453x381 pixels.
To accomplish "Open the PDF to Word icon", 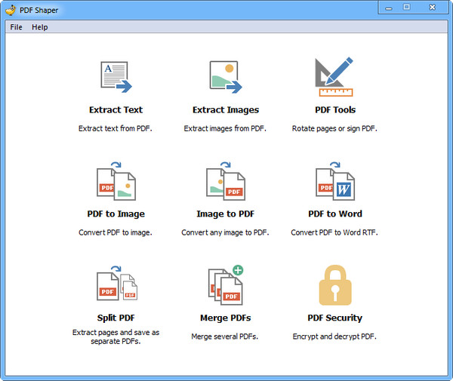I will point(334,182).
